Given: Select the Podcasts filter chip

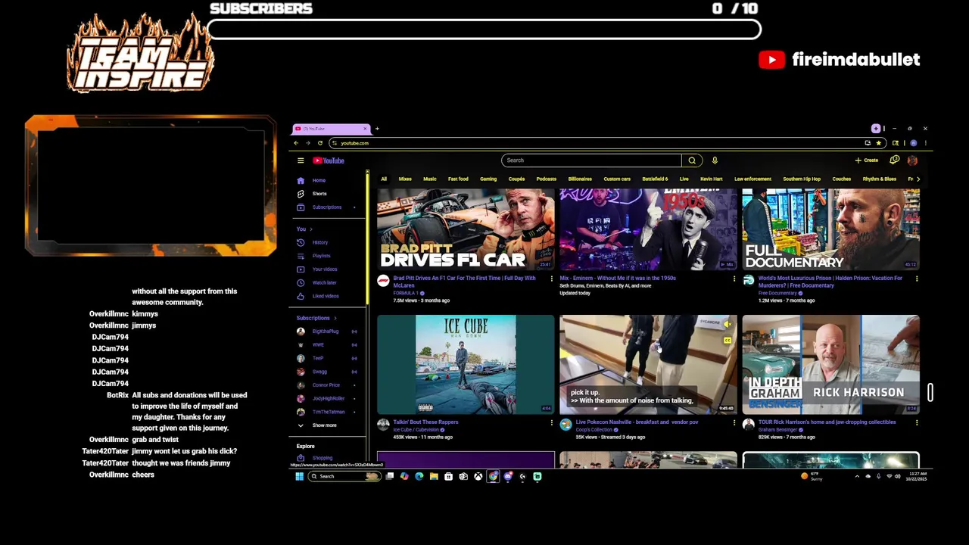Looking at the screenshot, I should [x=547, y=179].
